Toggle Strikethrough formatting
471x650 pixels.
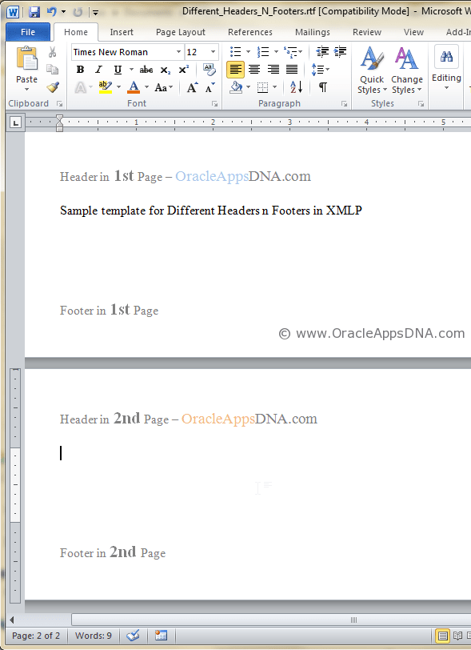click(146, 70)
